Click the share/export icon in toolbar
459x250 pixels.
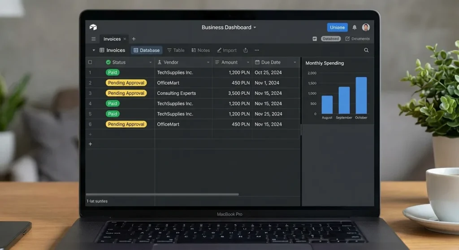[x=245, y=50]
